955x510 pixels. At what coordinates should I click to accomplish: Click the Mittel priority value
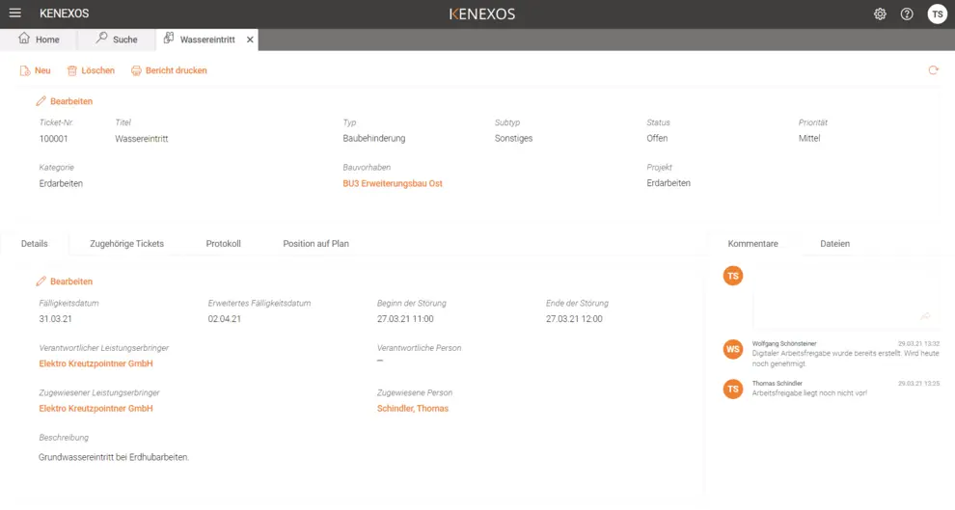click(x=809, y=138)
